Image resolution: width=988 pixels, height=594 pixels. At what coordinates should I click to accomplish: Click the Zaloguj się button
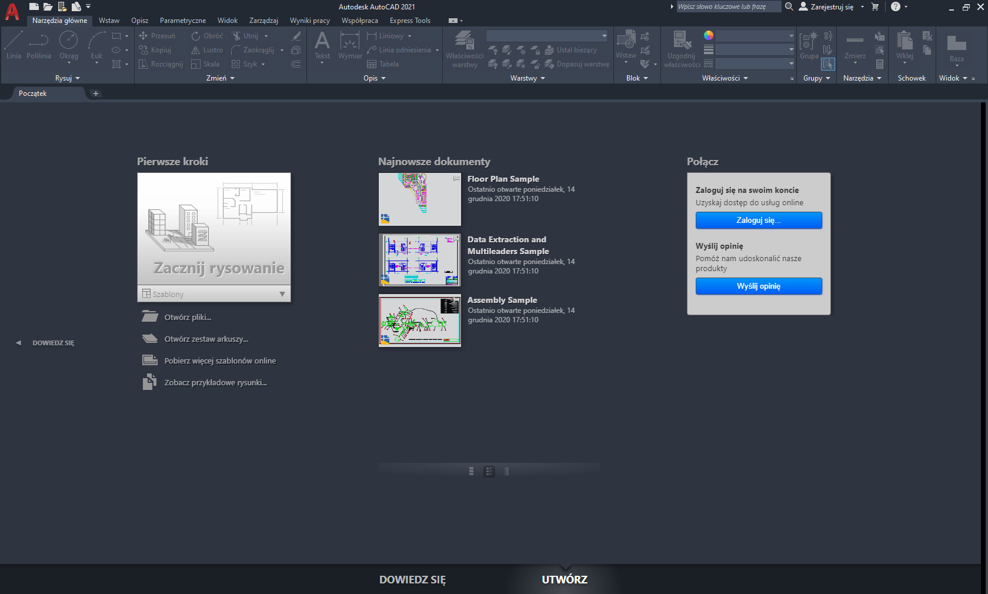pos(759,220)
